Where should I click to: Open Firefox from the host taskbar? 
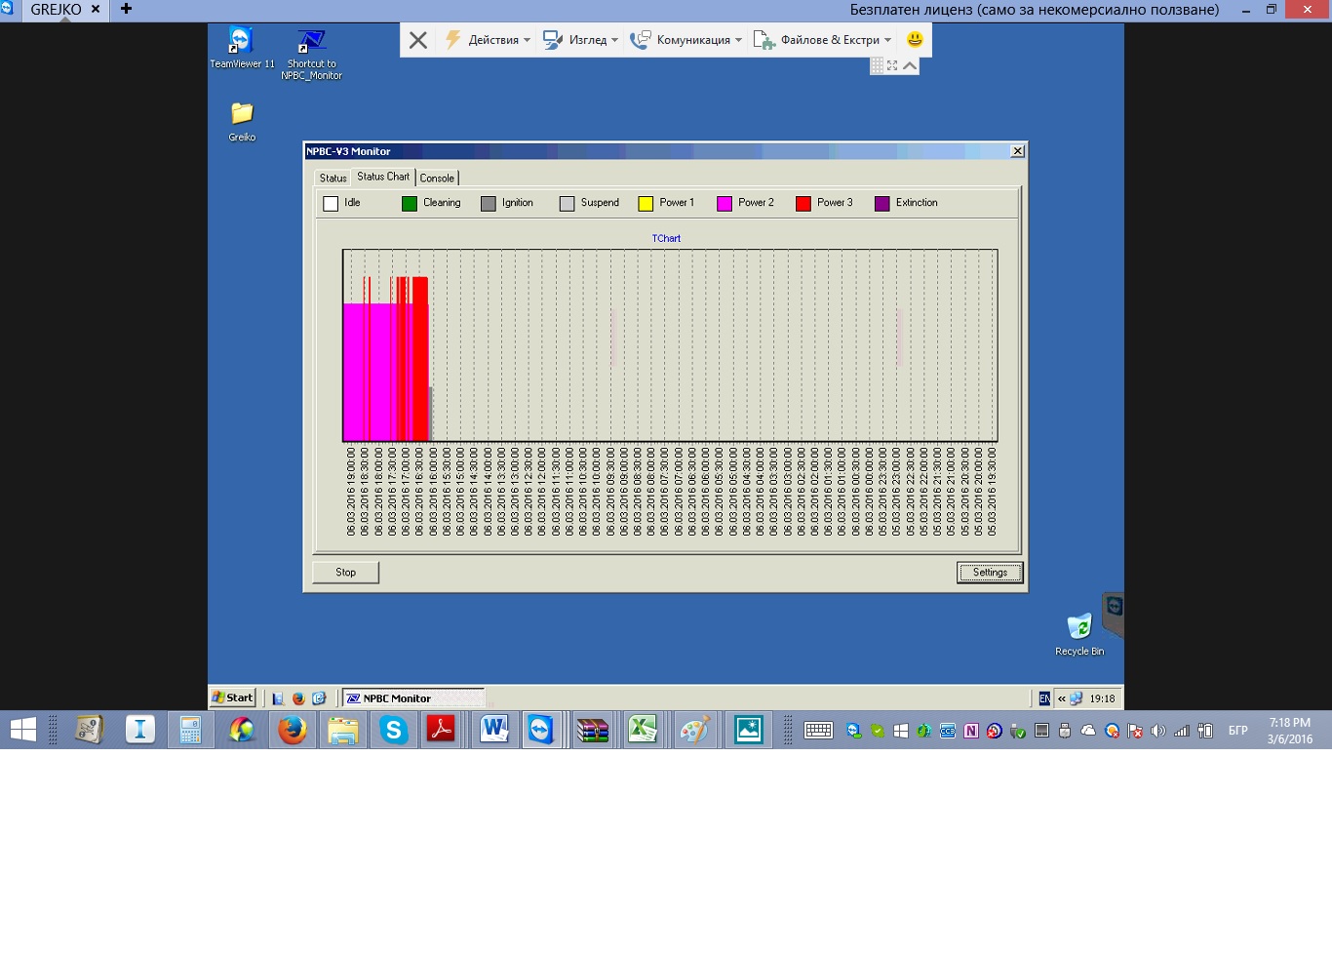pos(292,730)
